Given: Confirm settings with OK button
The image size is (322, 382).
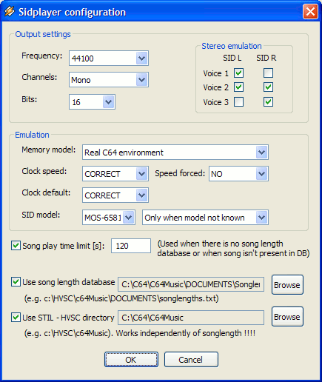Looking at the screenshot, I should tap(131, 360).
